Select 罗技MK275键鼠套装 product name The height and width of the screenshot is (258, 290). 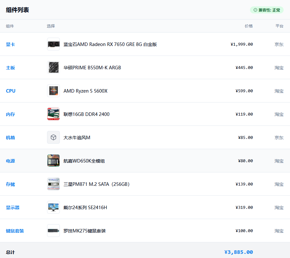tap(85, 231)
